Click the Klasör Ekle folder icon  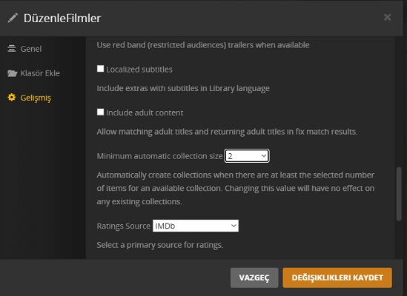point(12,73)
